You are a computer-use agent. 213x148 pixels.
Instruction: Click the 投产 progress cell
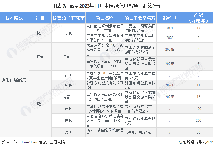40,33
